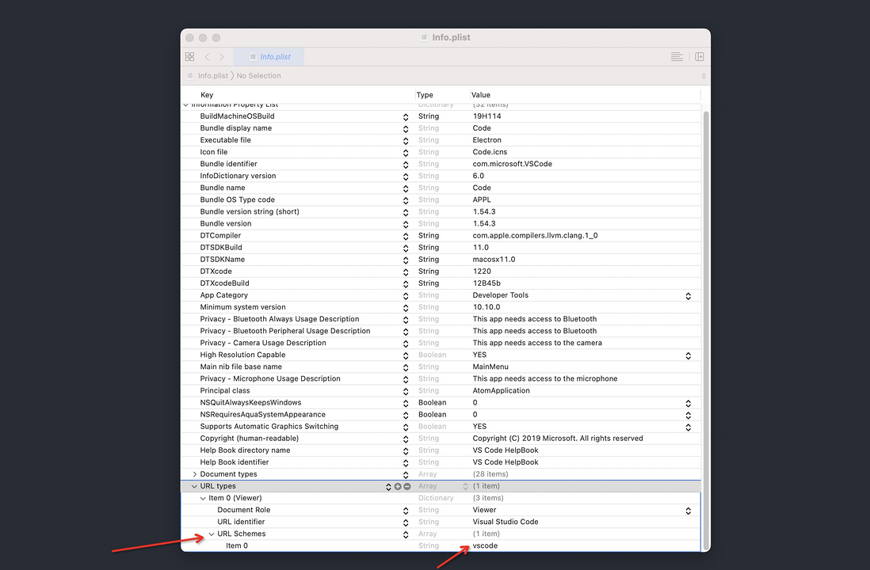Select the DTSDKBuild key row
Image resolution: width=870 pixels, height=570 pixels.
221,247
